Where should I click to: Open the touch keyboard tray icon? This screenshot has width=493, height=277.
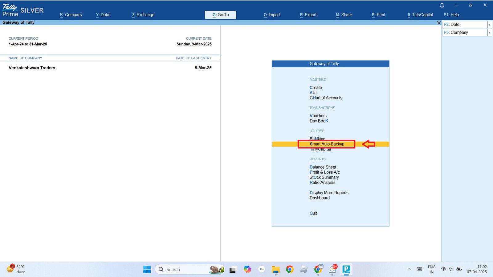coord(419,270)
